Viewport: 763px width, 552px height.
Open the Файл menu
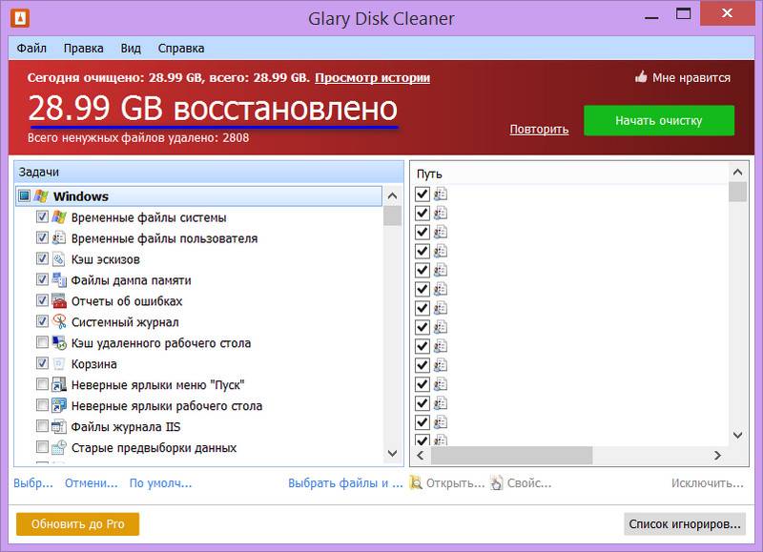pyautogui.click(x=31, y=48)
